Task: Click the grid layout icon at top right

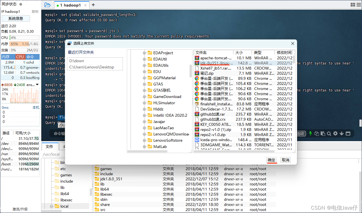Action: click(x=353, y=5)
